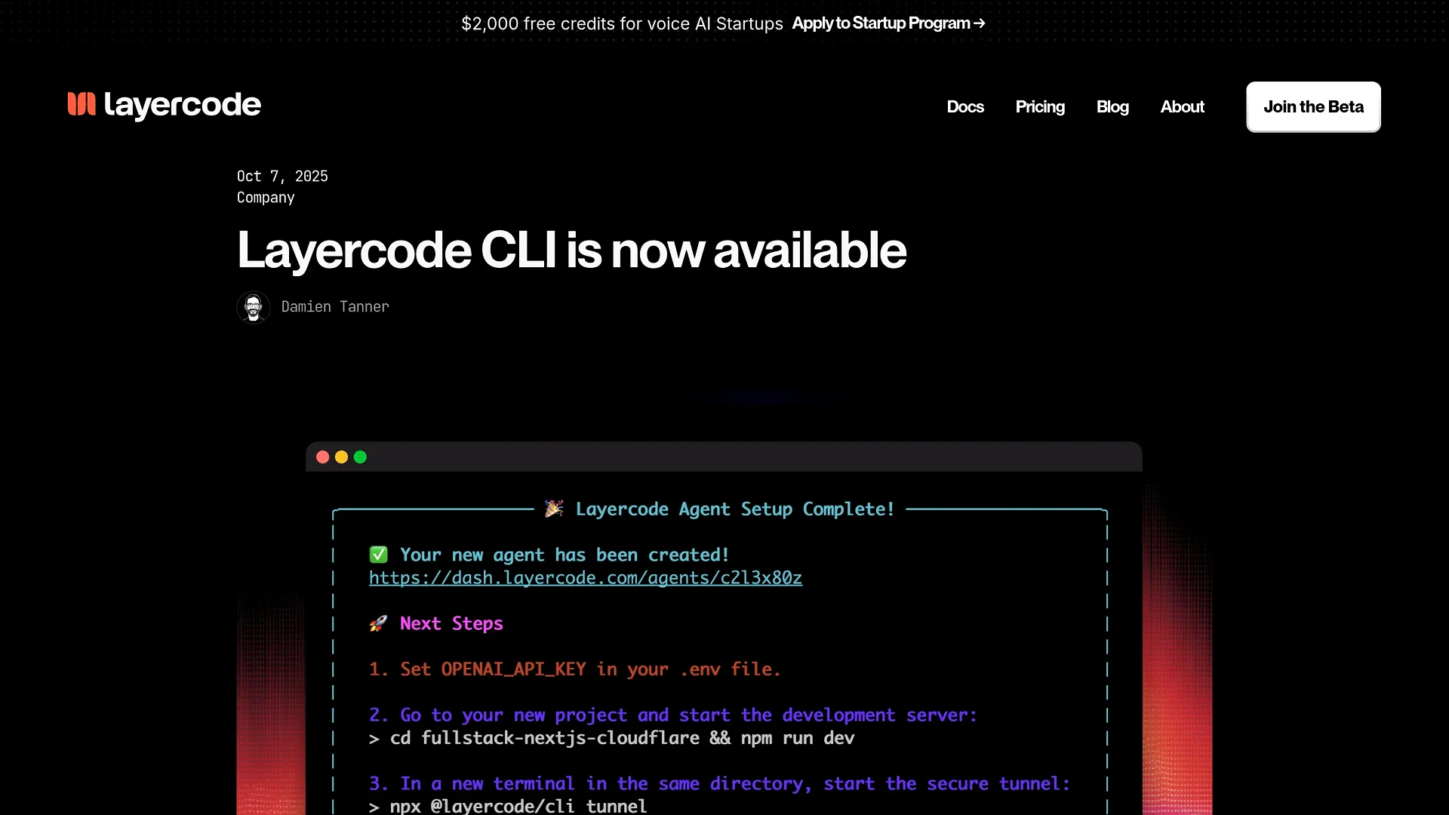Click the Company category label

[266, 198]
